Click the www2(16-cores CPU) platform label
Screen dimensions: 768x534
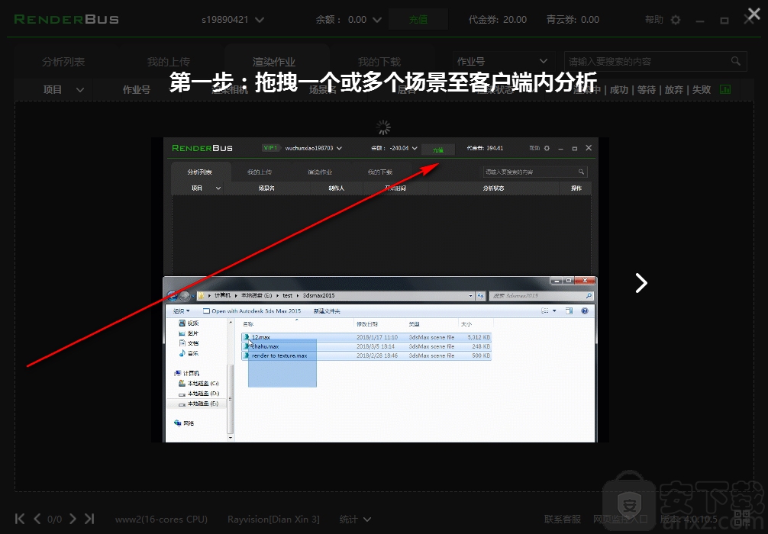(x=161, y=520)
